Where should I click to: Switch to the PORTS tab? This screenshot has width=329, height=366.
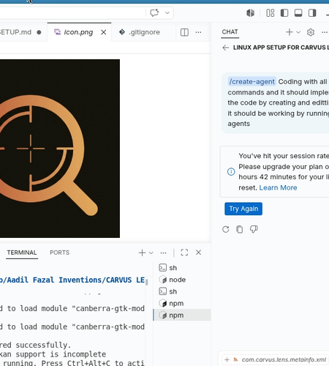click(x=60, y=253)
